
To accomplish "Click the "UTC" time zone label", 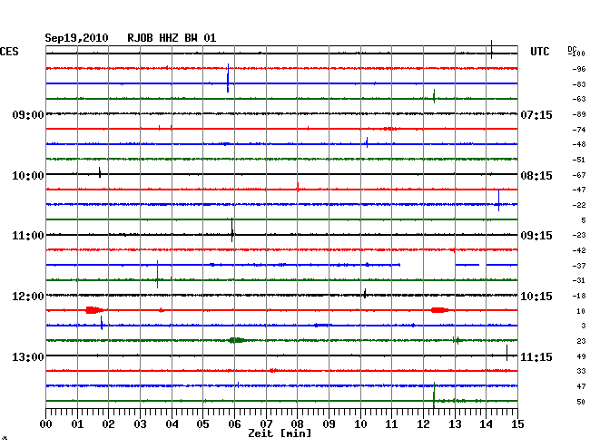I will [539, 52].
